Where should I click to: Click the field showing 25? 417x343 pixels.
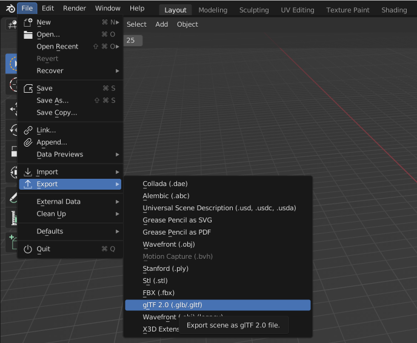(131, 40)
